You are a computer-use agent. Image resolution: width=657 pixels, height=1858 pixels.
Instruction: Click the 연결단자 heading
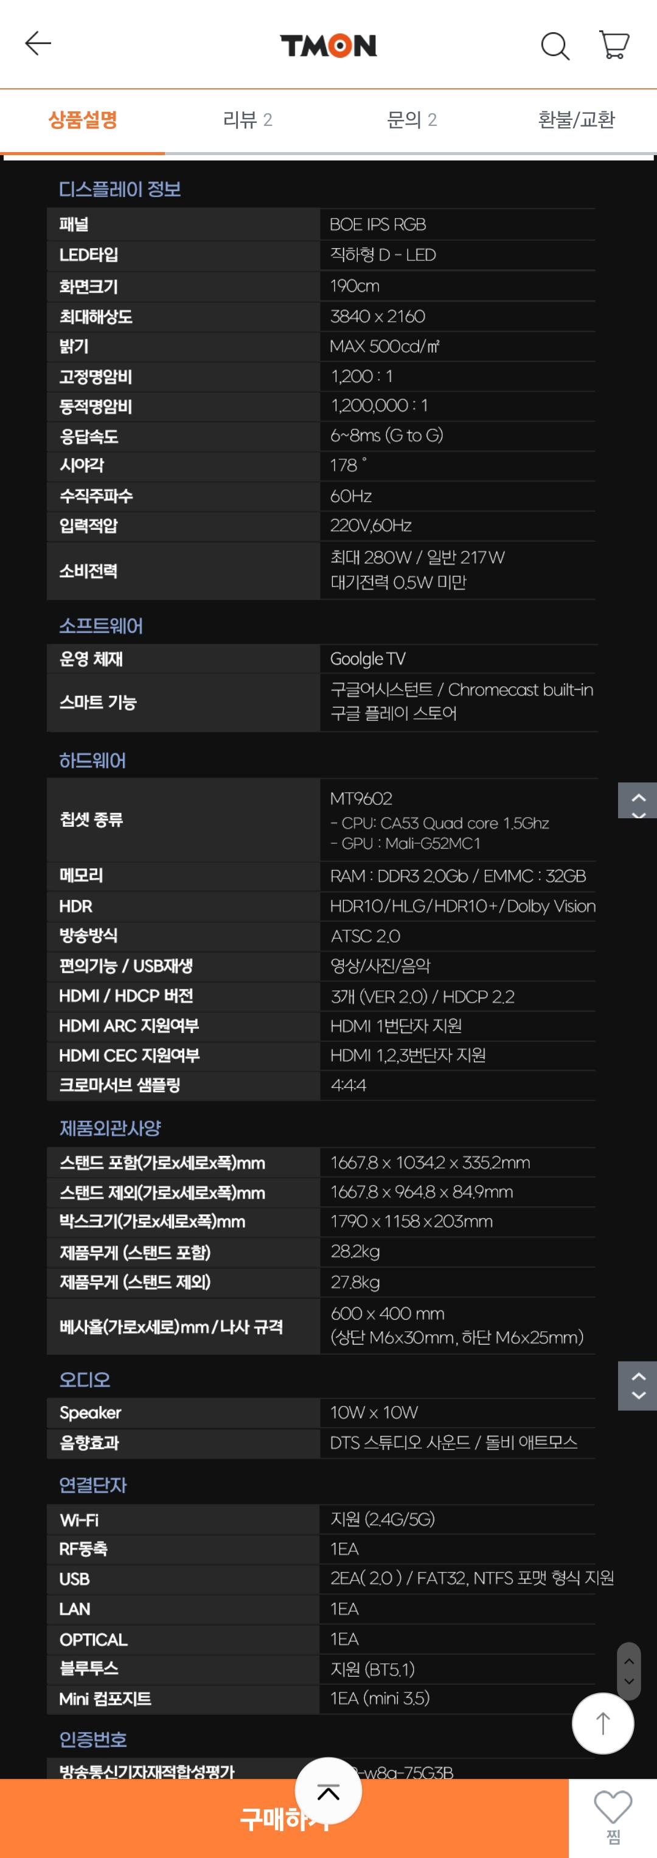pyautogui.click(x=92, y=1484)
